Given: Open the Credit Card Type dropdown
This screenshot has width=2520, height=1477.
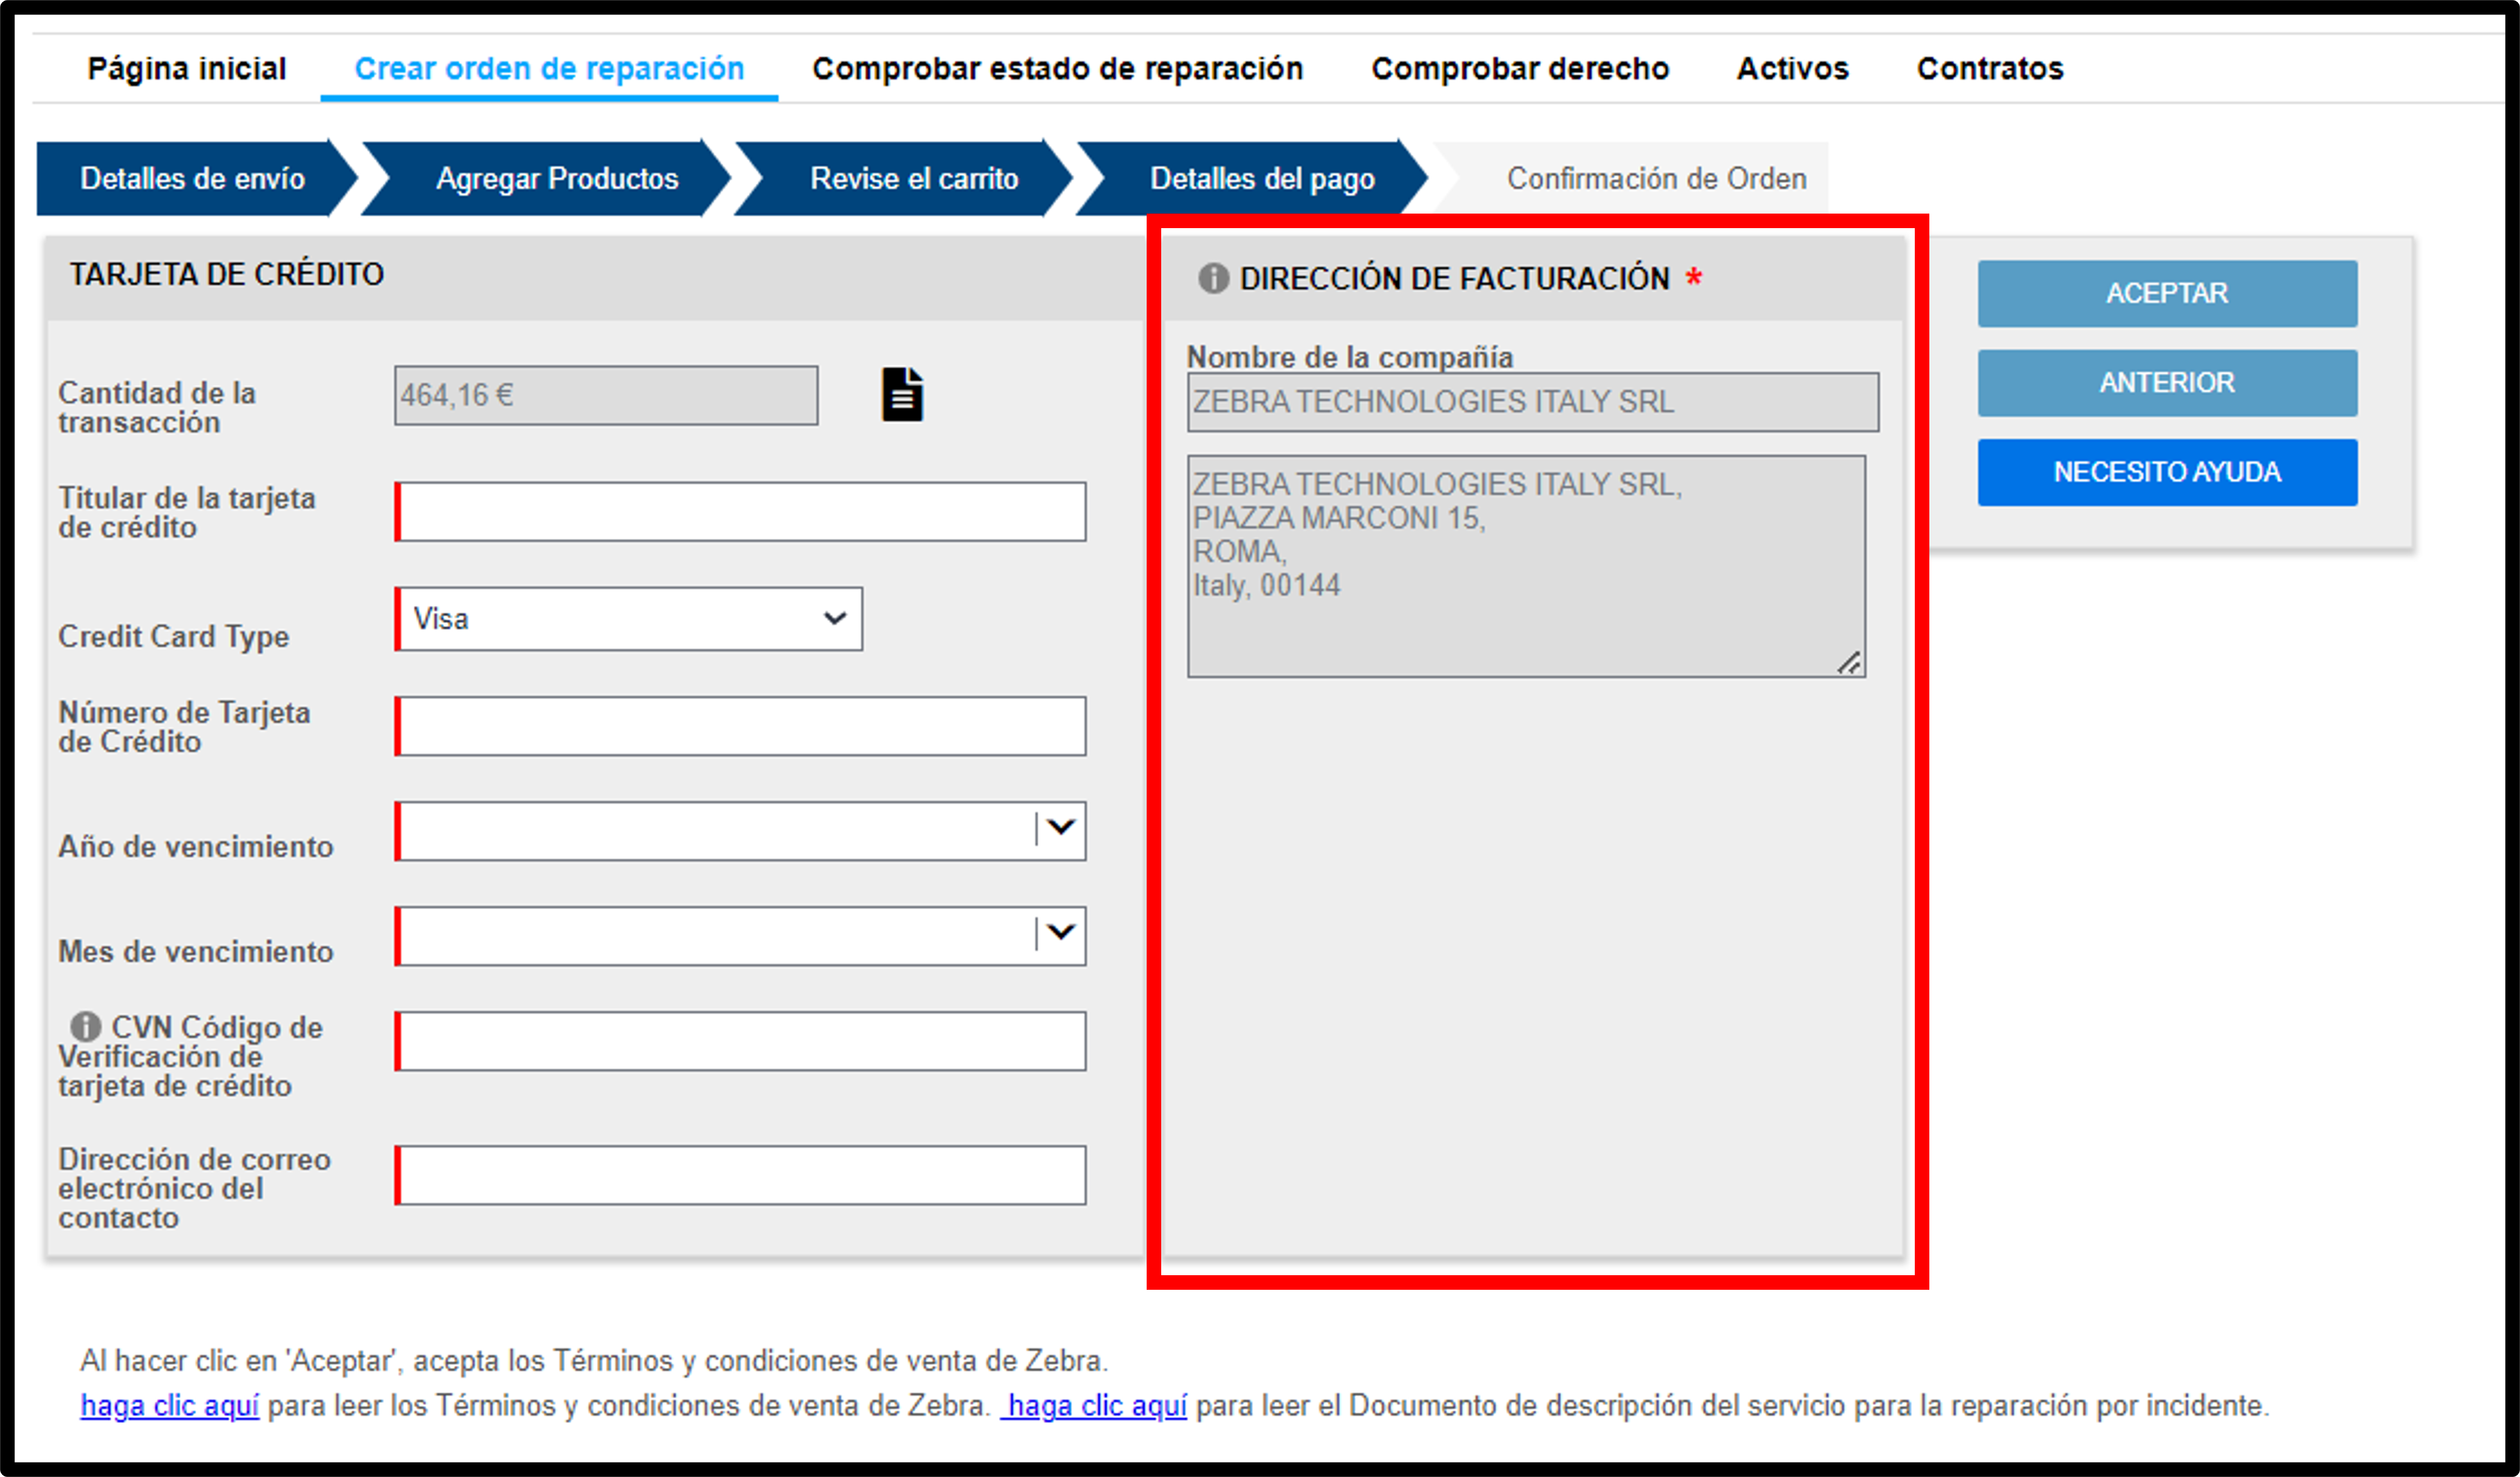Looking at the screenshot, I should coord(629,619).
